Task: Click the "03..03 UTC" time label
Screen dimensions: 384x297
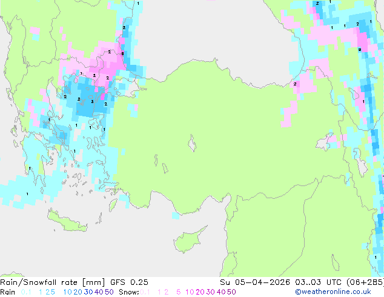Action: (318, 282)
